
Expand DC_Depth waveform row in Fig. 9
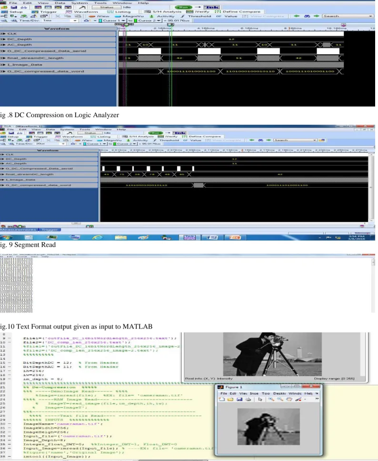tap(2, 159)
